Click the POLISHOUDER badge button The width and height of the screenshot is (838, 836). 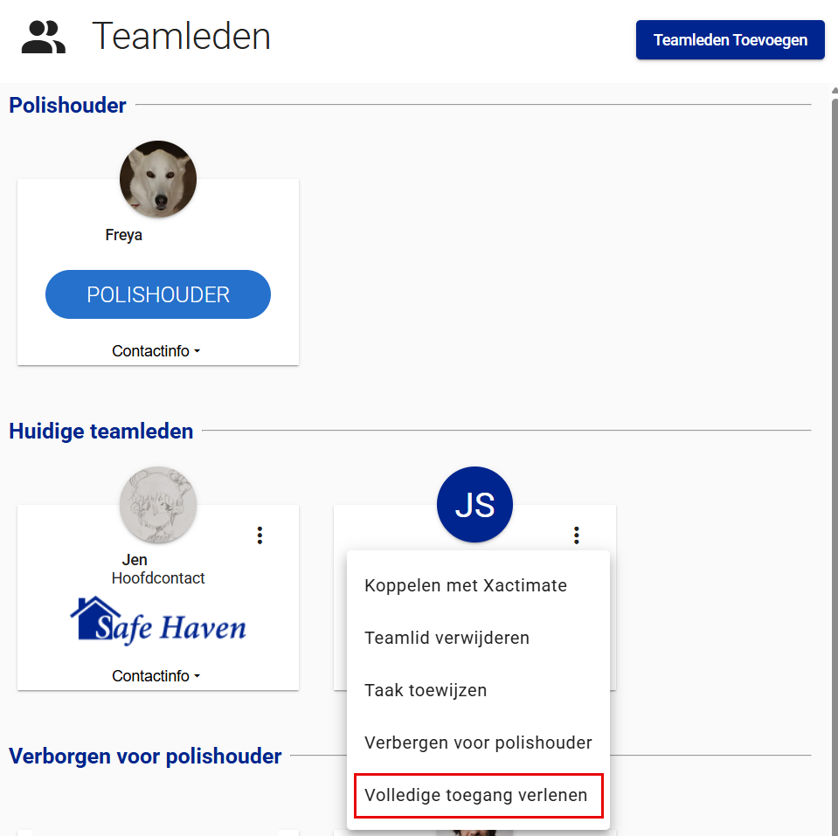coord(158,294)
